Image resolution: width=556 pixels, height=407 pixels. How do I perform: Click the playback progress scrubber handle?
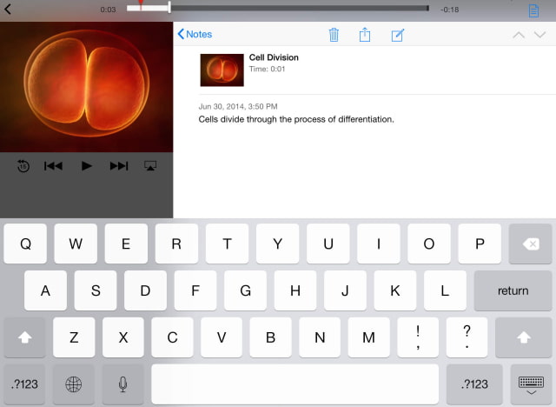[169, 8]
